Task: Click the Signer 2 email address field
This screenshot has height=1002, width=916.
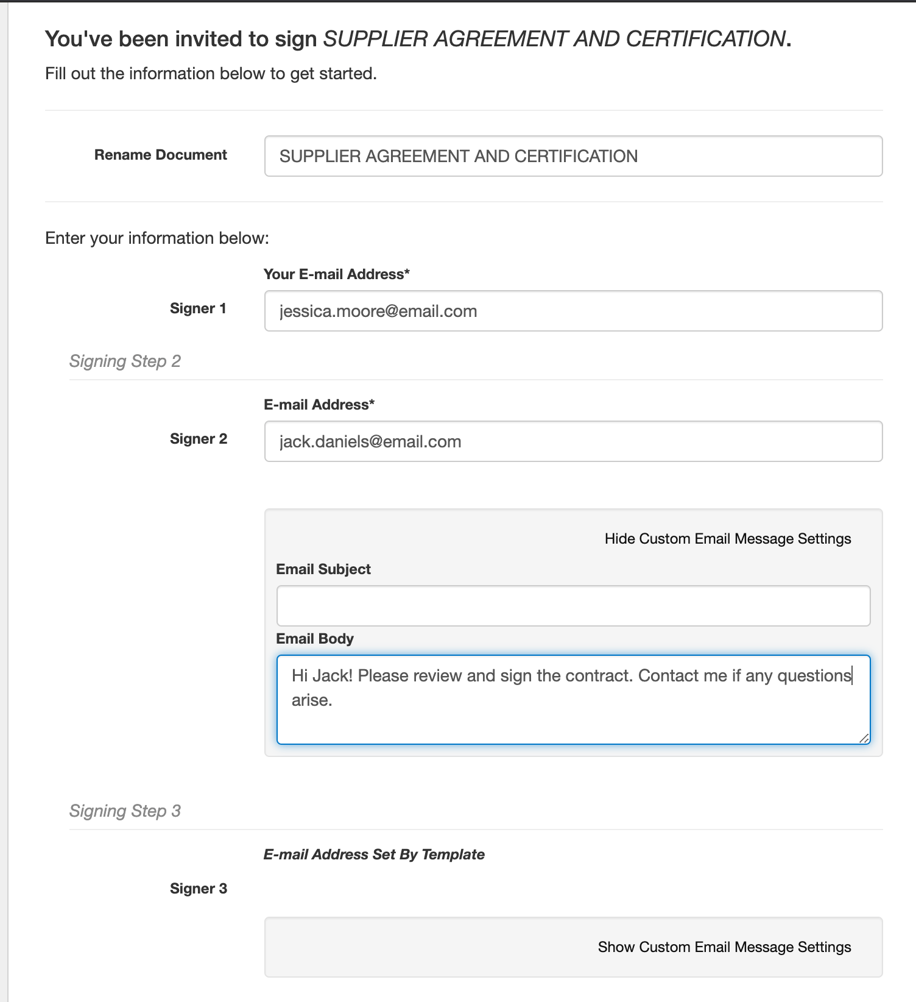Action: tap(572, 441)
